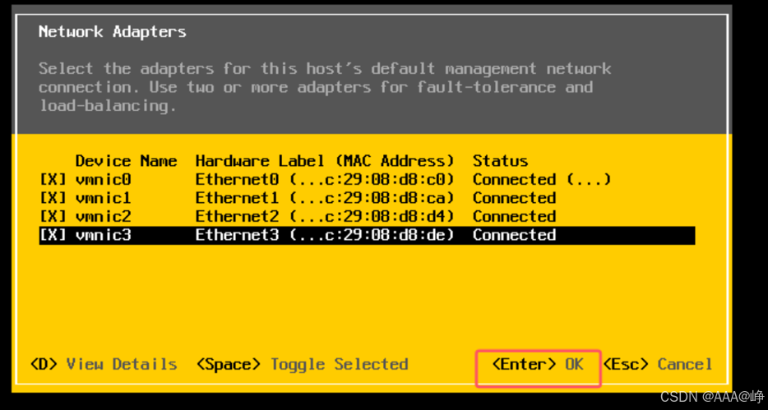Image resolution: width=768 pixels, height=410 pixels.
Task: Select the vmnic2 device row
Action: [x=367, y=216]
